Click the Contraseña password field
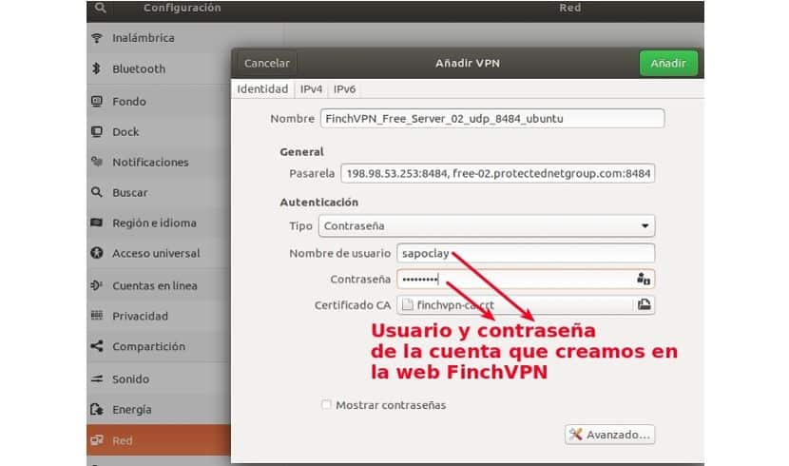Screen dimensions: 789x466 coord(526,279)
